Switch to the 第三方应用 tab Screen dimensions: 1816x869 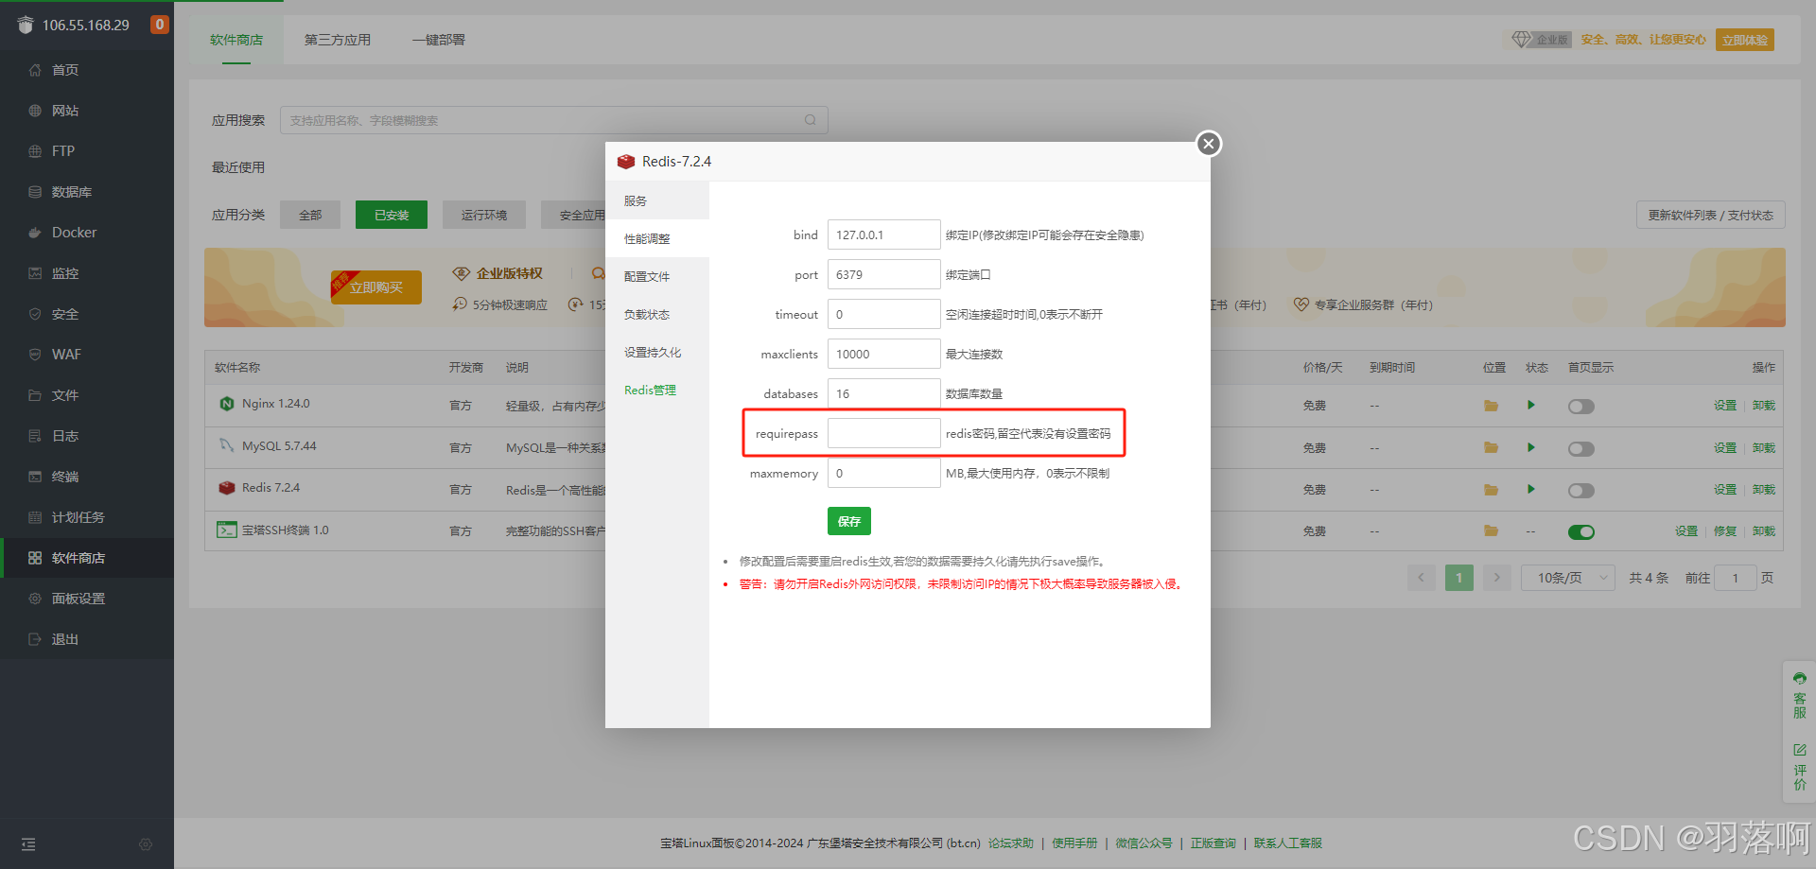tap(338, 40)
